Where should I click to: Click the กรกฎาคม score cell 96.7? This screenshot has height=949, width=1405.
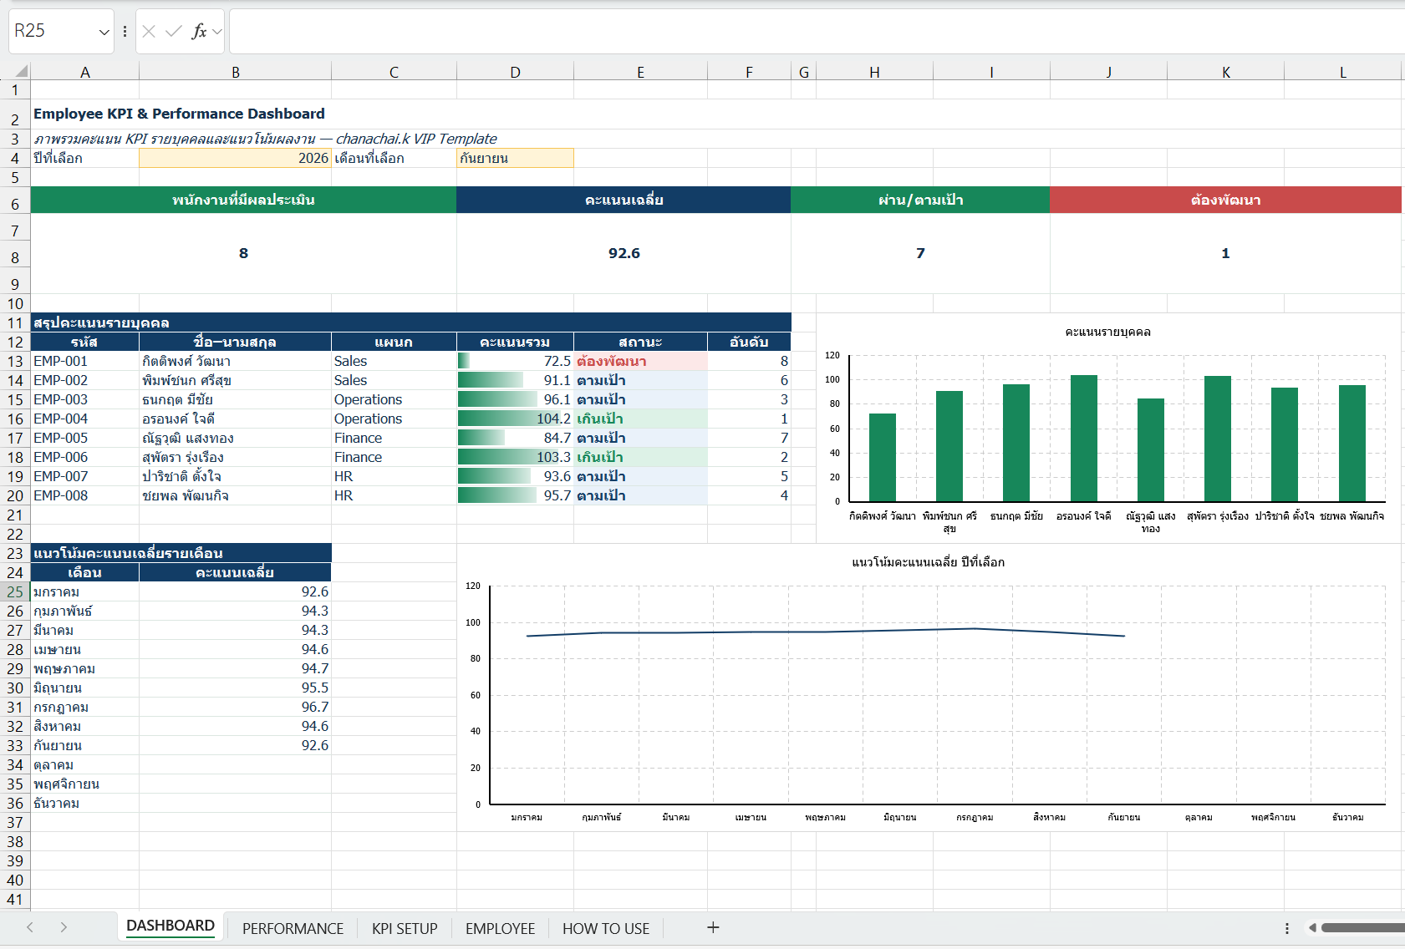[235, 707]
